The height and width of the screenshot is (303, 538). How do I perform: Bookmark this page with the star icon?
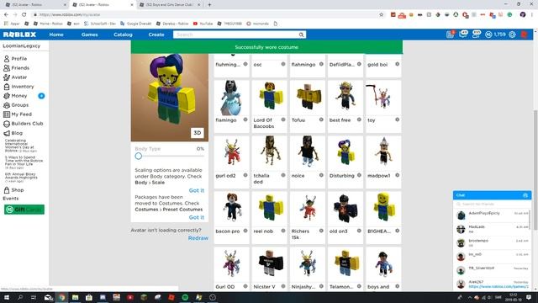click(x=381, y=14)
